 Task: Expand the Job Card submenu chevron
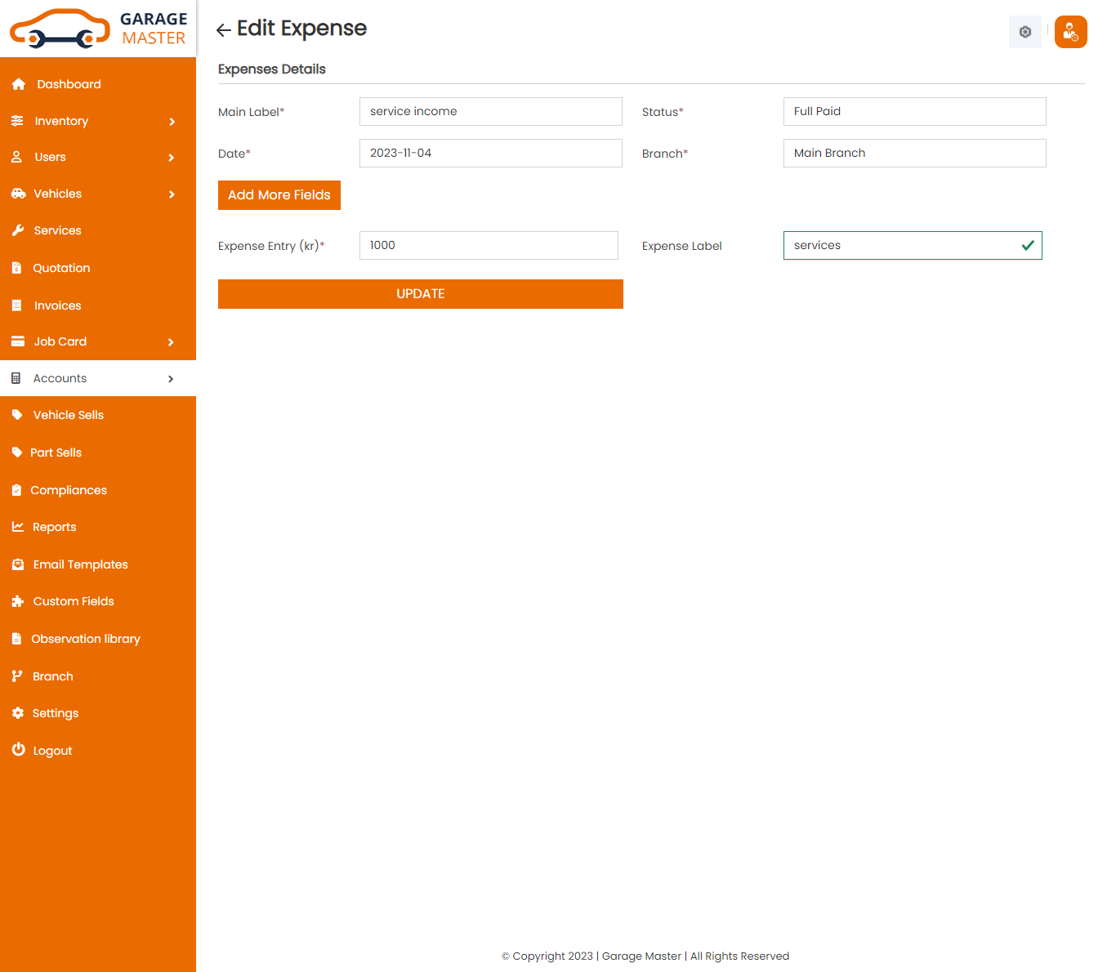[172, 342]
